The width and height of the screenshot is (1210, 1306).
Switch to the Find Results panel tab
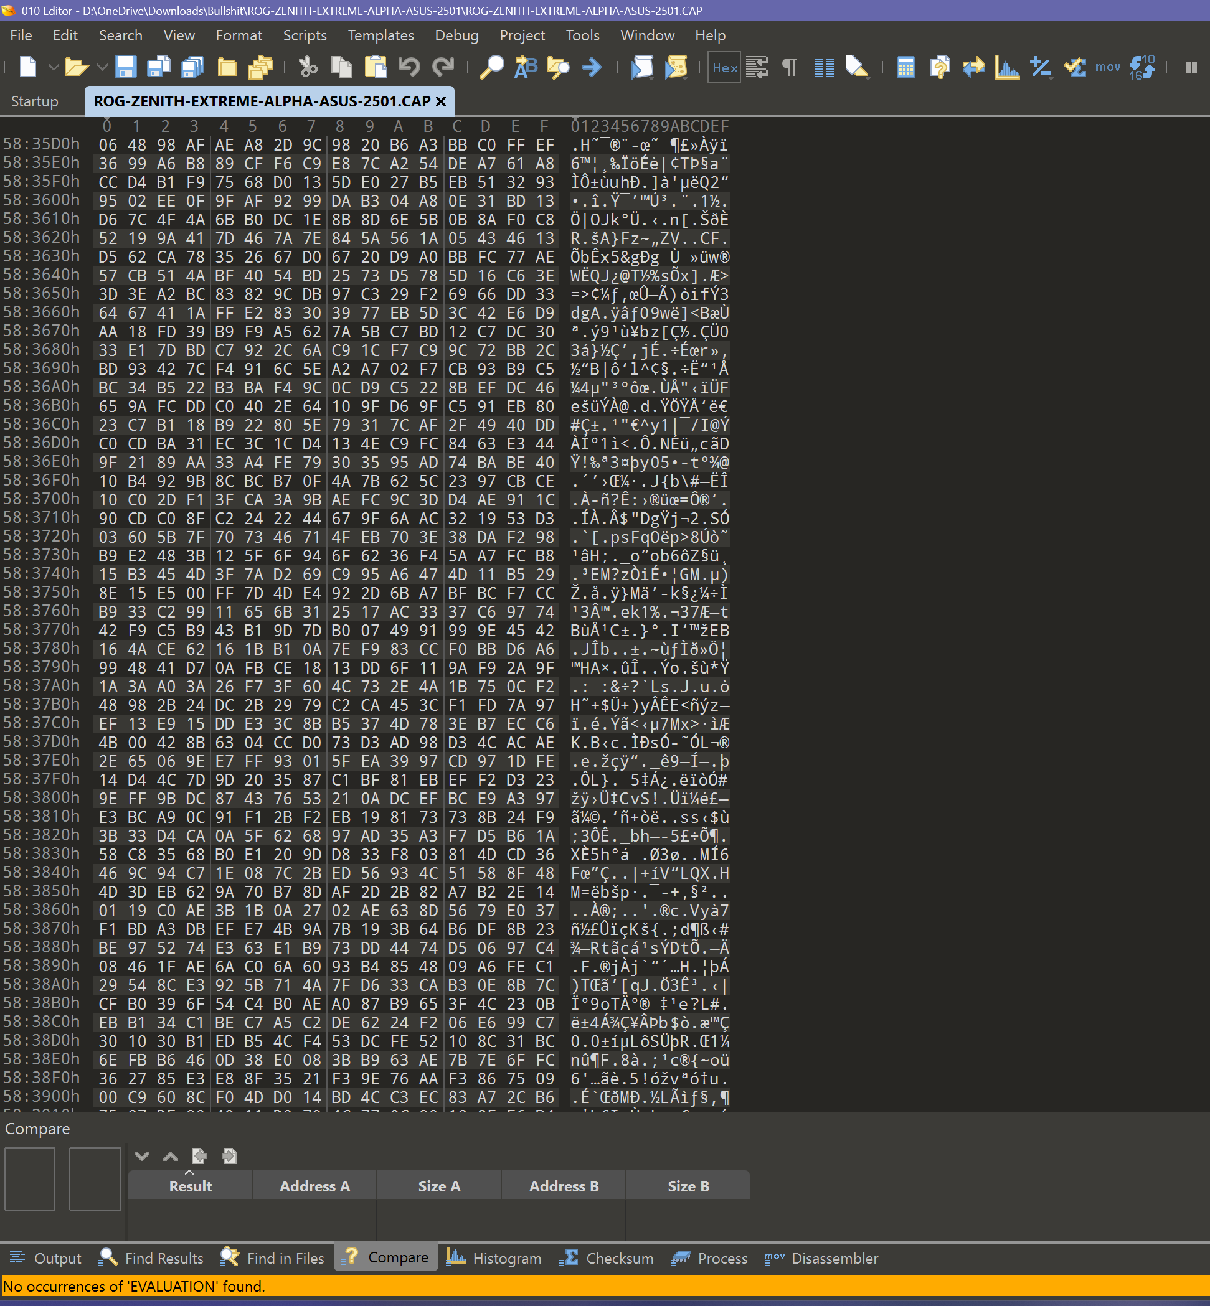(151, 1258)
